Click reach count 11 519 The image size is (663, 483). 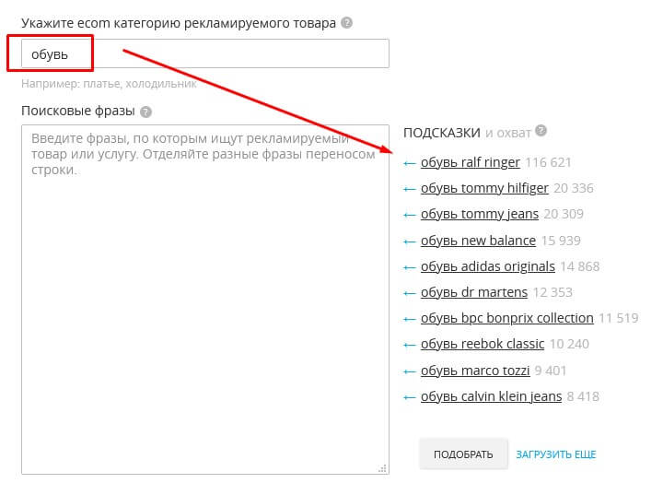click(x=619, y=318)
